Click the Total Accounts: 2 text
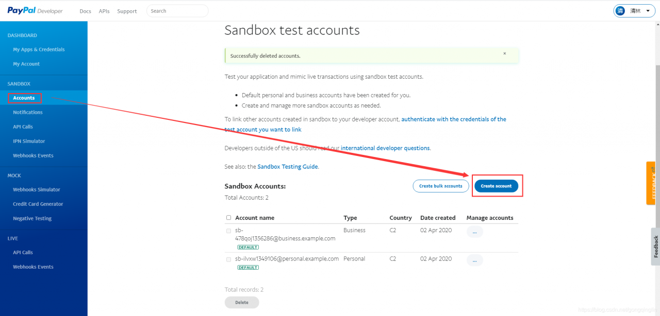This screenshot has width=660, height=316. point(246,198)
